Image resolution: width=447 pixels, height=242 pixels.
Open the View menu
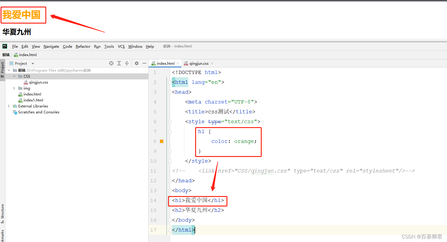click(x=36, y=47)
